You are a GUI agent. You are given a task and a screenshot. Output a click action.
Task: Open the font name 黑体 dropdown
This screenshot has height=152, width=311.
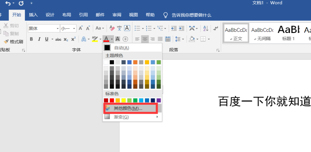click(58, 29)
